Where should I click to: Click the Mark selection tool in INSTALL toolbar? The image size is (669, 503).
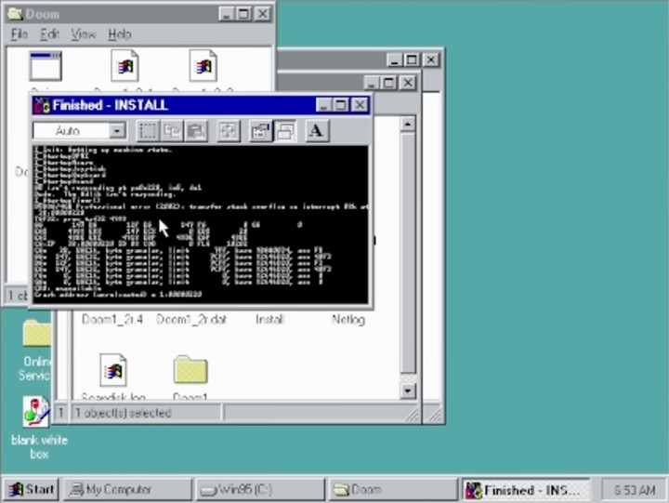coord(148,131)
